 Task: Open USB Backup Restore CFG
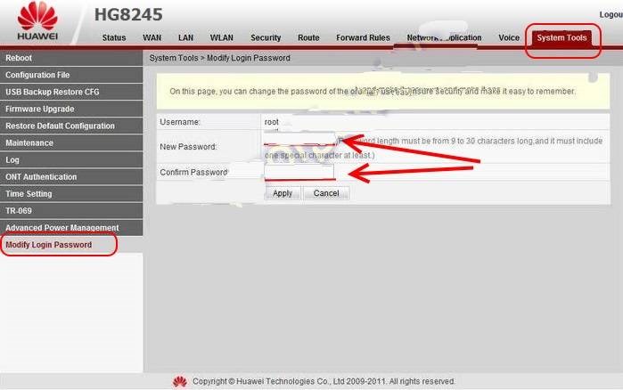71,92
